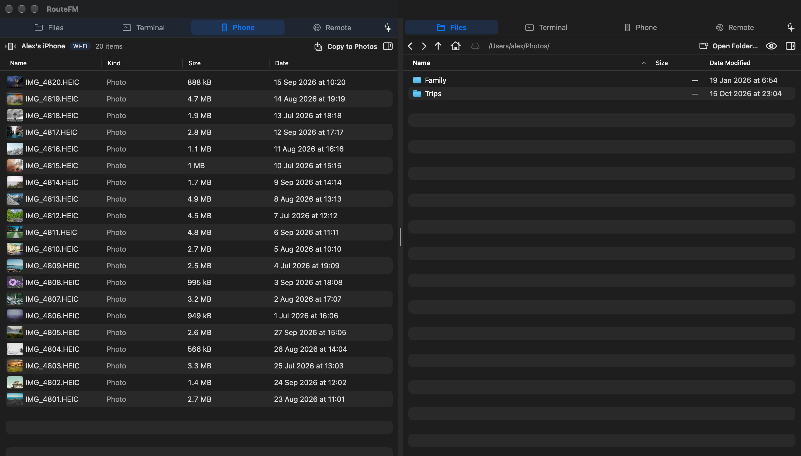Click the sparkle icon in right pane

(x=790, y=28)
